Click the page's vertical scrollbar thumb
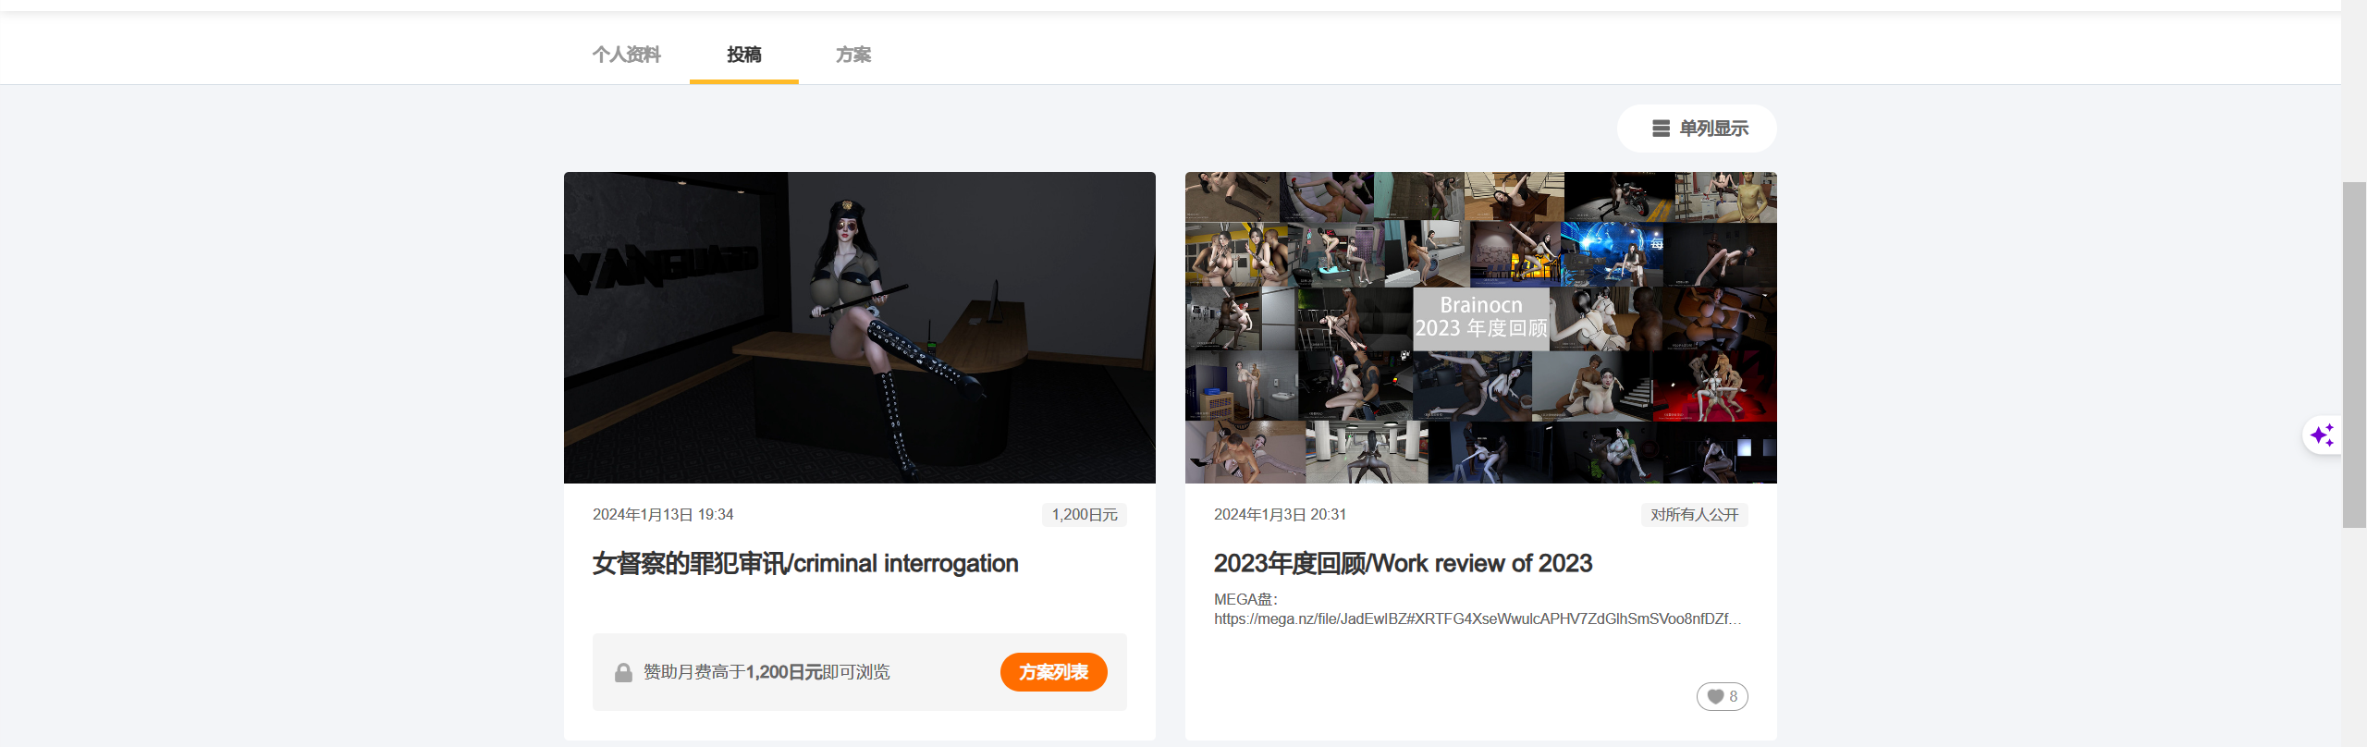The width and height of the screenshot is (2367, 747). 2354,355
